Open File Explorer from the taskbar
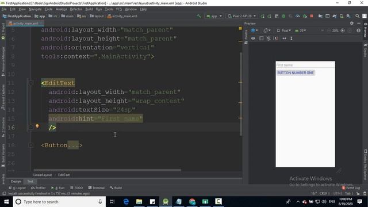 (139, 202)
